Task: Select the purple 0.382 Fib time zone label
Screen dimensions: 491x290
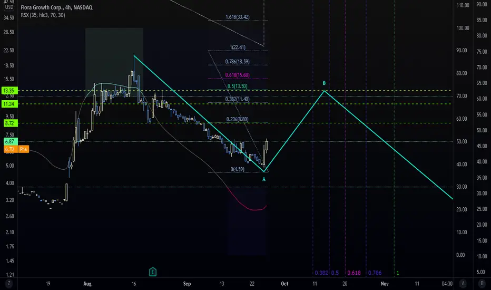Action: [321, 273]
